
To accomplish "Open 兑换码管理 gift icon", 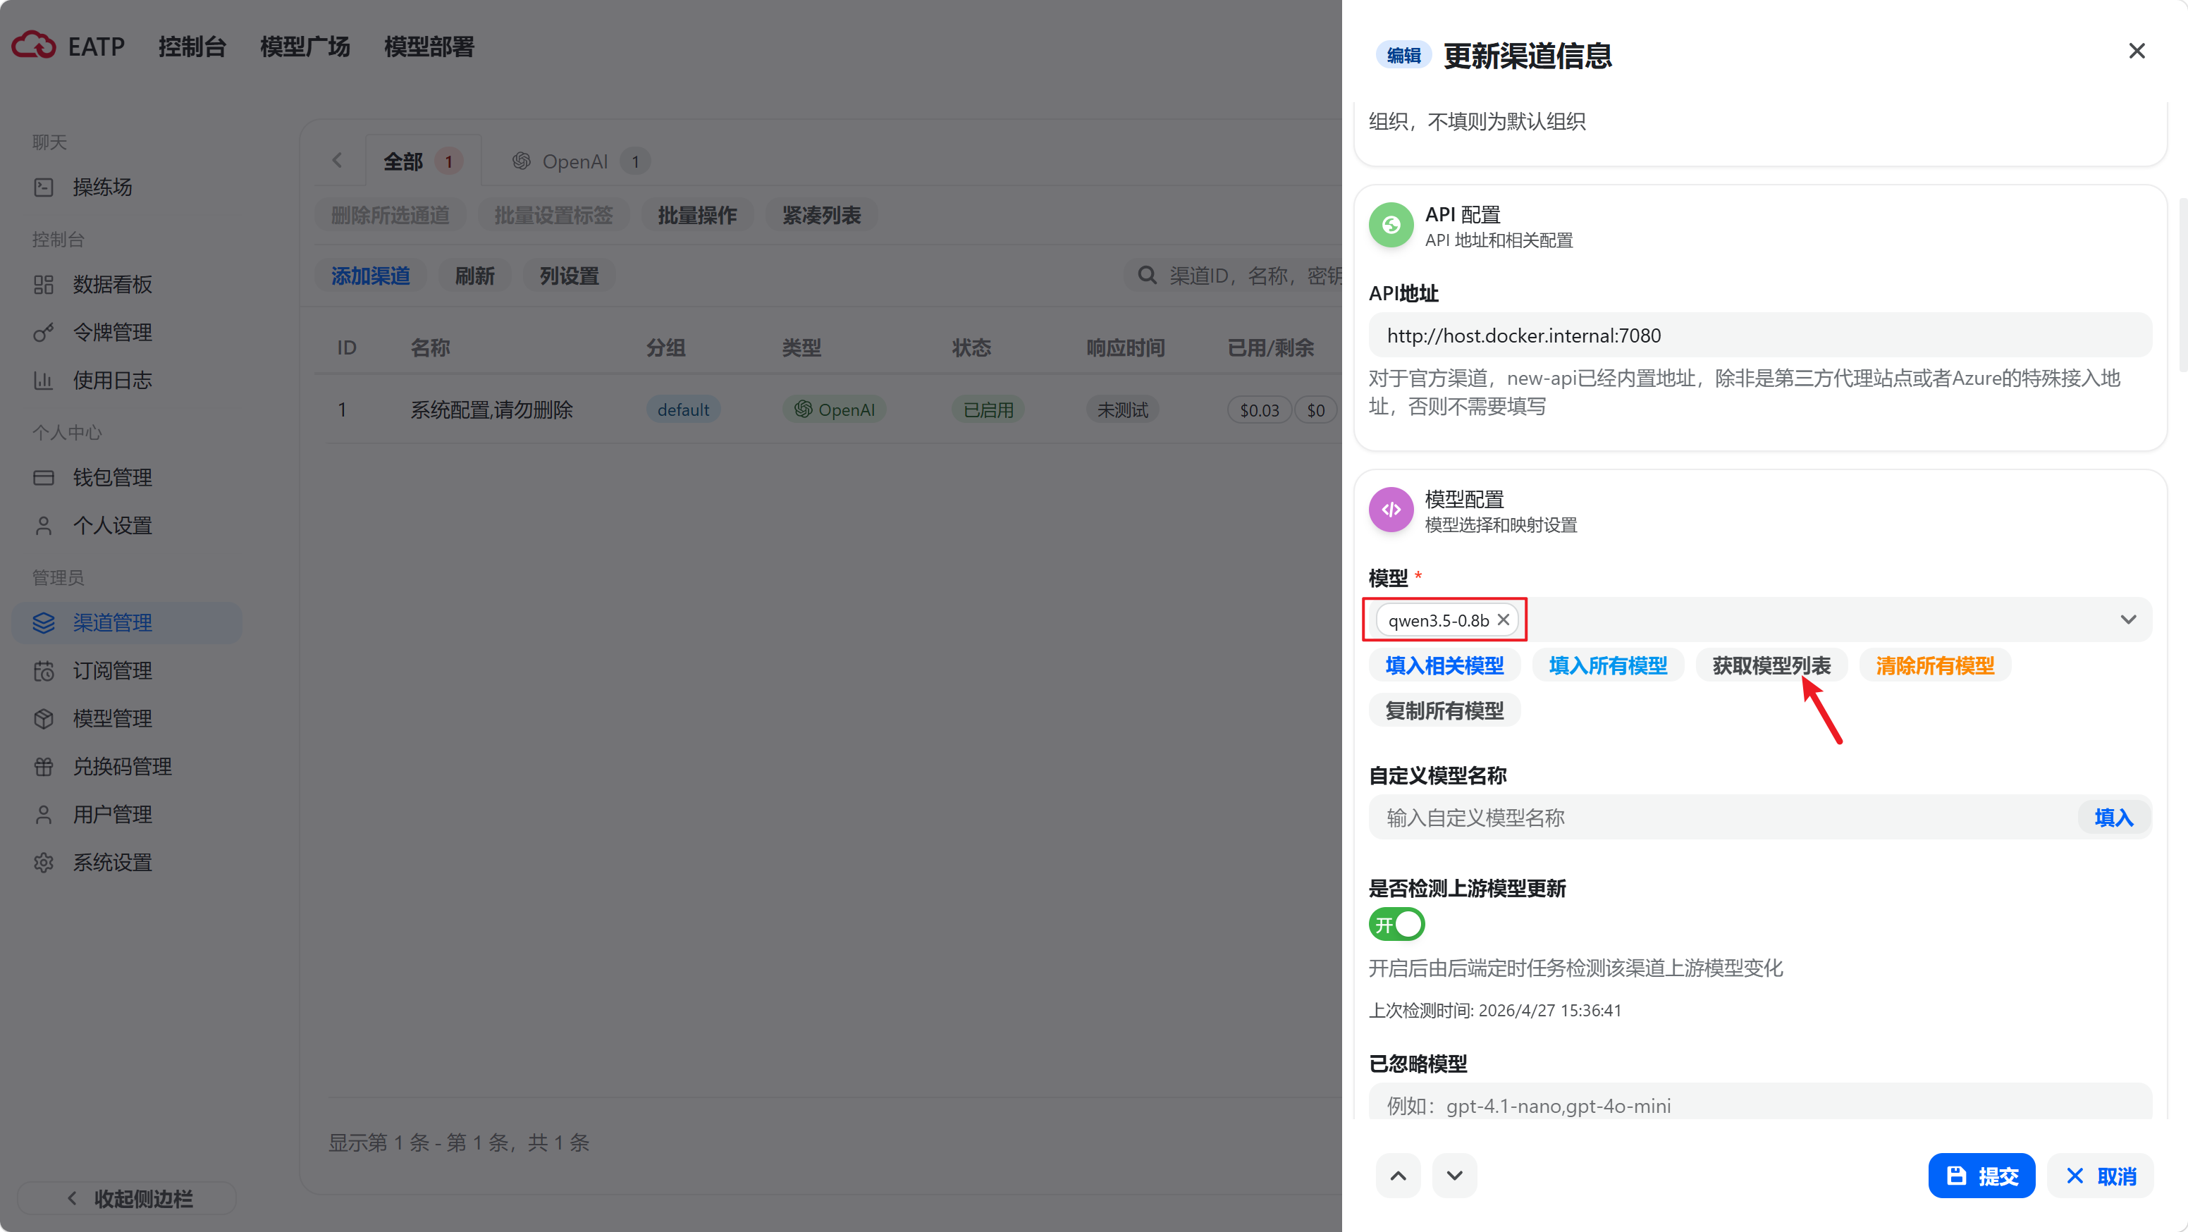I will coord(43,767).
